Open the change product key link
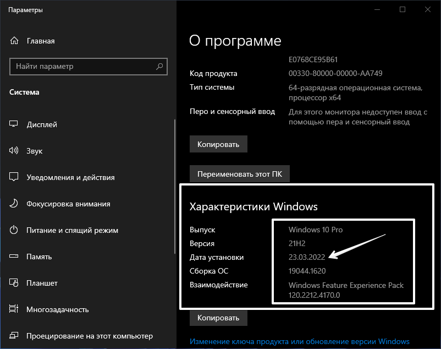The height and width of the screenshot is (349, 441). pos(299,341)
